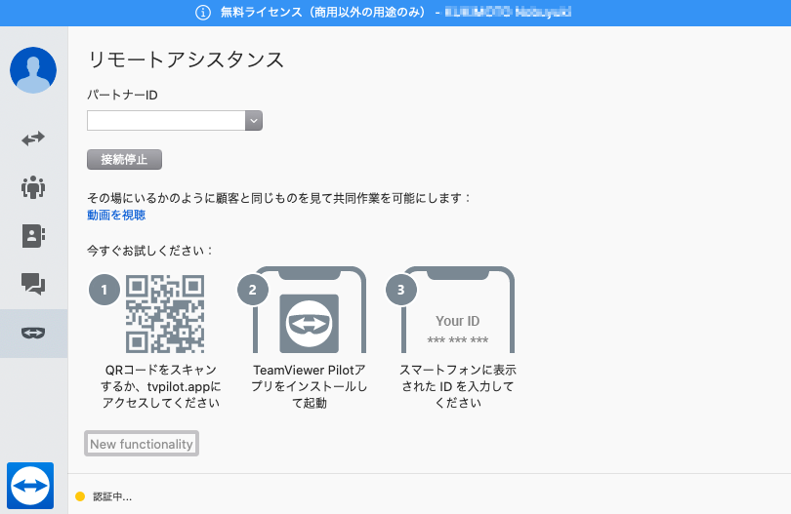Click the 接続停止 button
This screenshot has height=514, width=791.
(124, 159)
